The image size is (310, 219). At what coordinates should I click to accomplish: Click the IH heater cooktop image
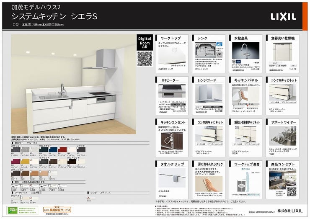(172, 91)
